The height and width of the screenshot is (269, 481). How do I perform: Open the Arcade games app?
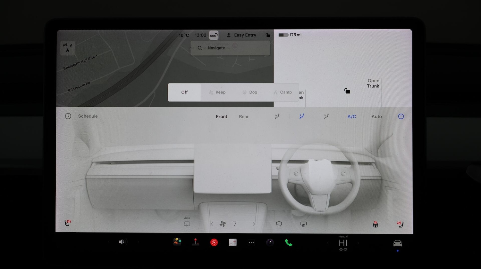tap(196, 242)
